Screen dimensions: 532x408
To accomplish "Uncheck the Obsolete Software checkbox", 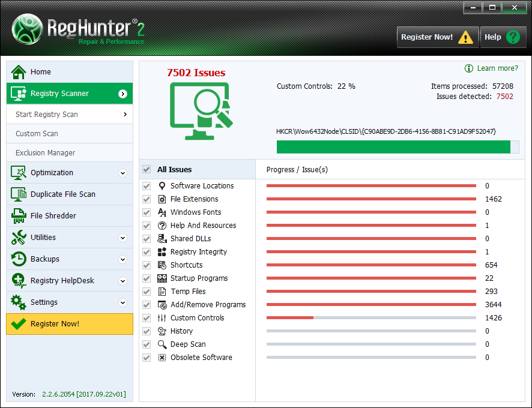I will [147, 358].
